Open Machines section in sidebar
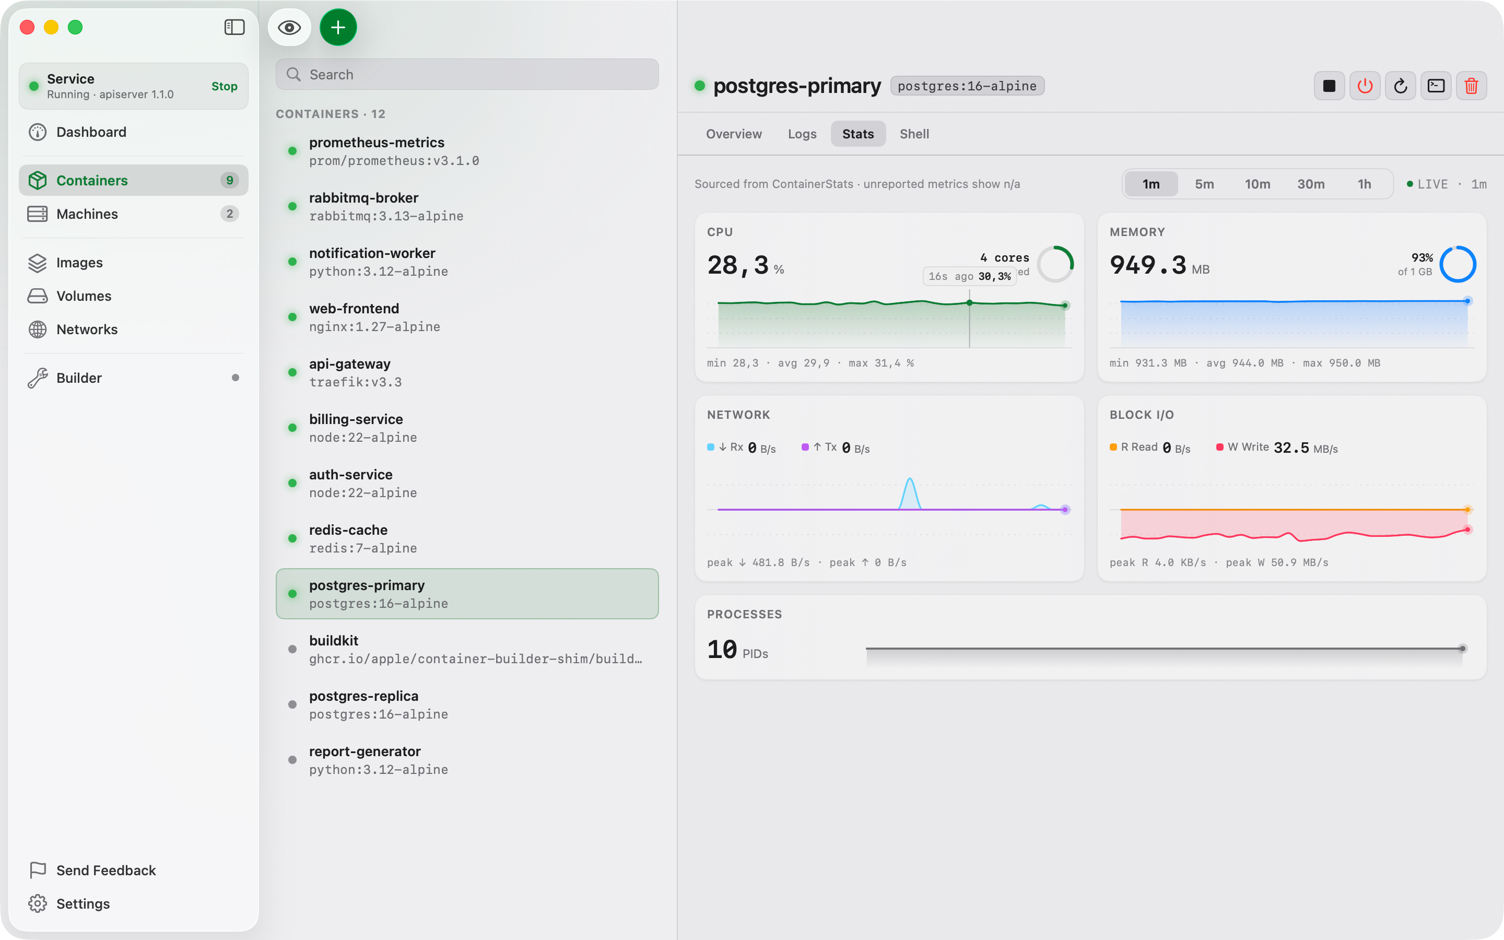 [x=134, y=214]
